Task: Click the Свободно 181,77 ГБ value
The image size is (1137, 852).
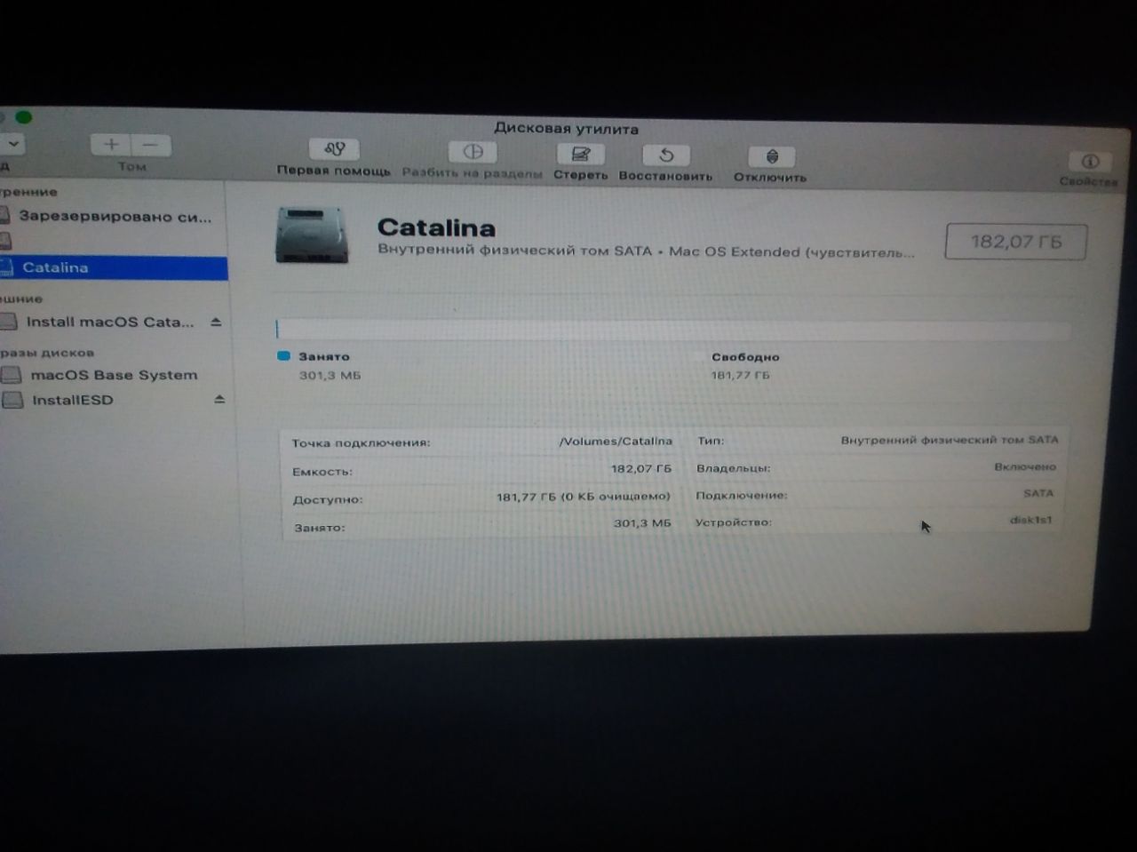Action: pyautogui.click(x=741, y=376)
